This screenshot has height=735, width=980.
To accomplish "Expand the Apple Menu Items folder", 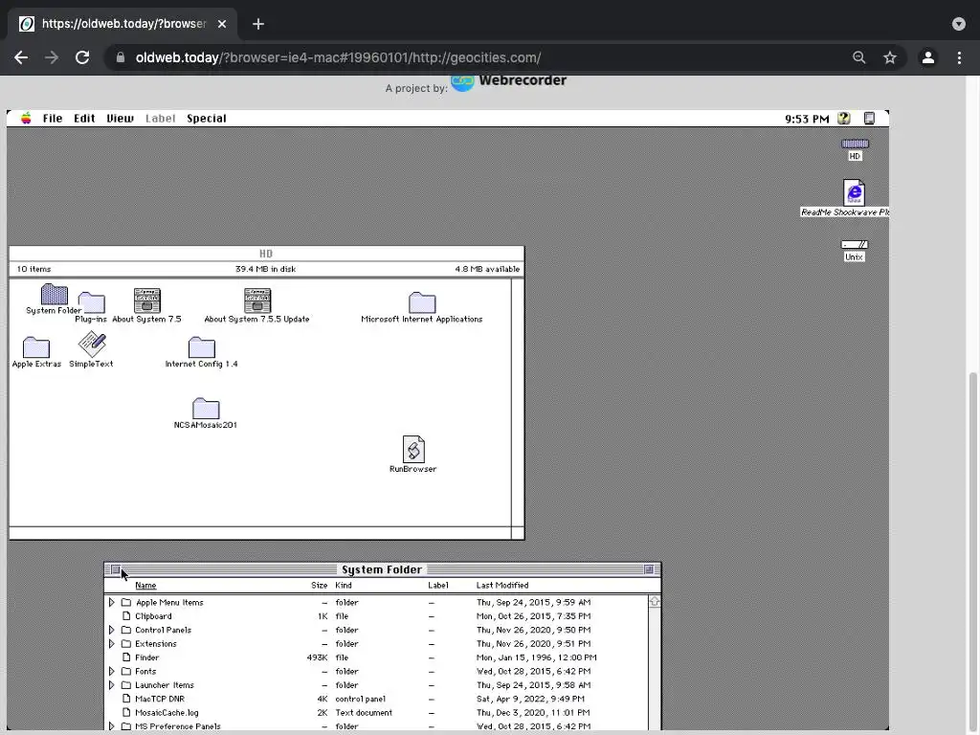I will (111, 603).
